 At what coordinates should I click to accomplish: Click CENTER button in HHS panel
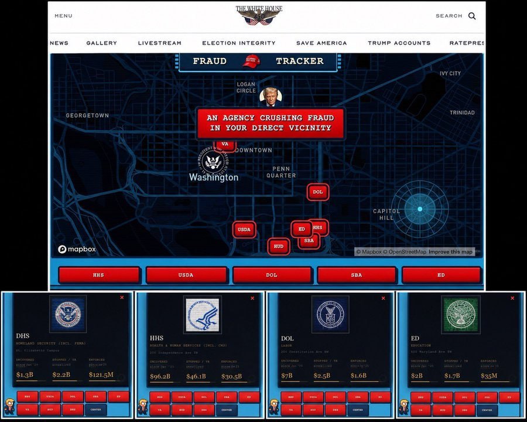[227, 410]
